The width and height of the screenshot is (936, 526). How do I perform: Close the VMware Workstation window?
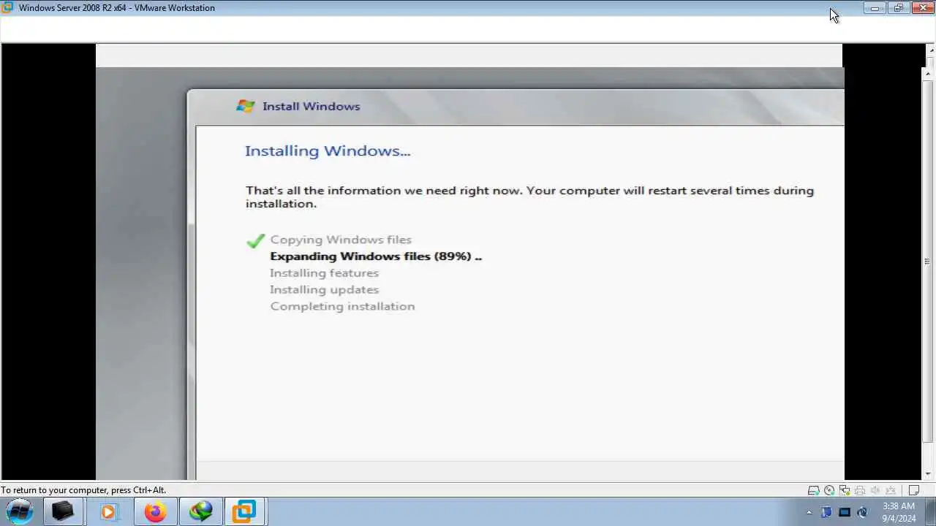tap(923, 8)
